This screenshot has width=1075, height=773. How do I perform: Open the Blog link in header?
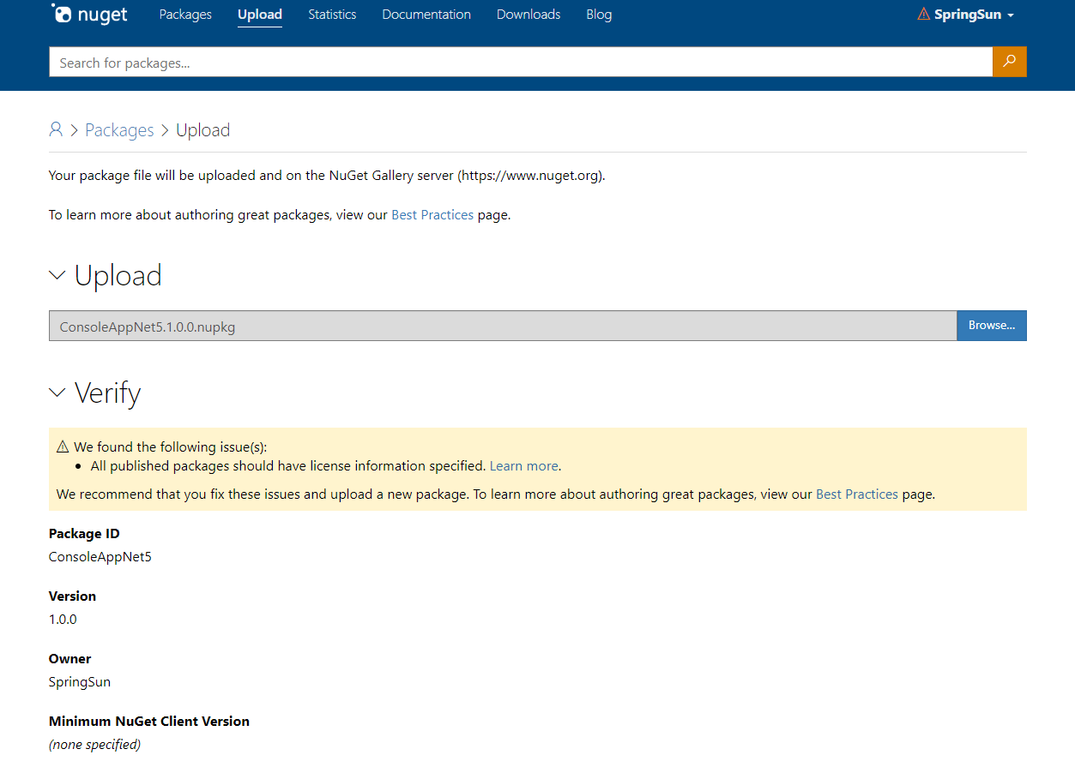[x=599, y=15]
